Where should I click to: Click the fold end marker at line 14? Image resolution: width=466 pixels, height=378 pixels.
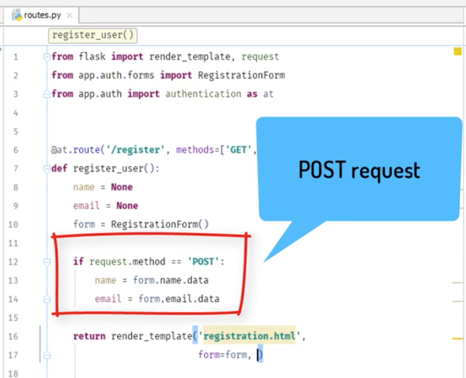[47, 299]
